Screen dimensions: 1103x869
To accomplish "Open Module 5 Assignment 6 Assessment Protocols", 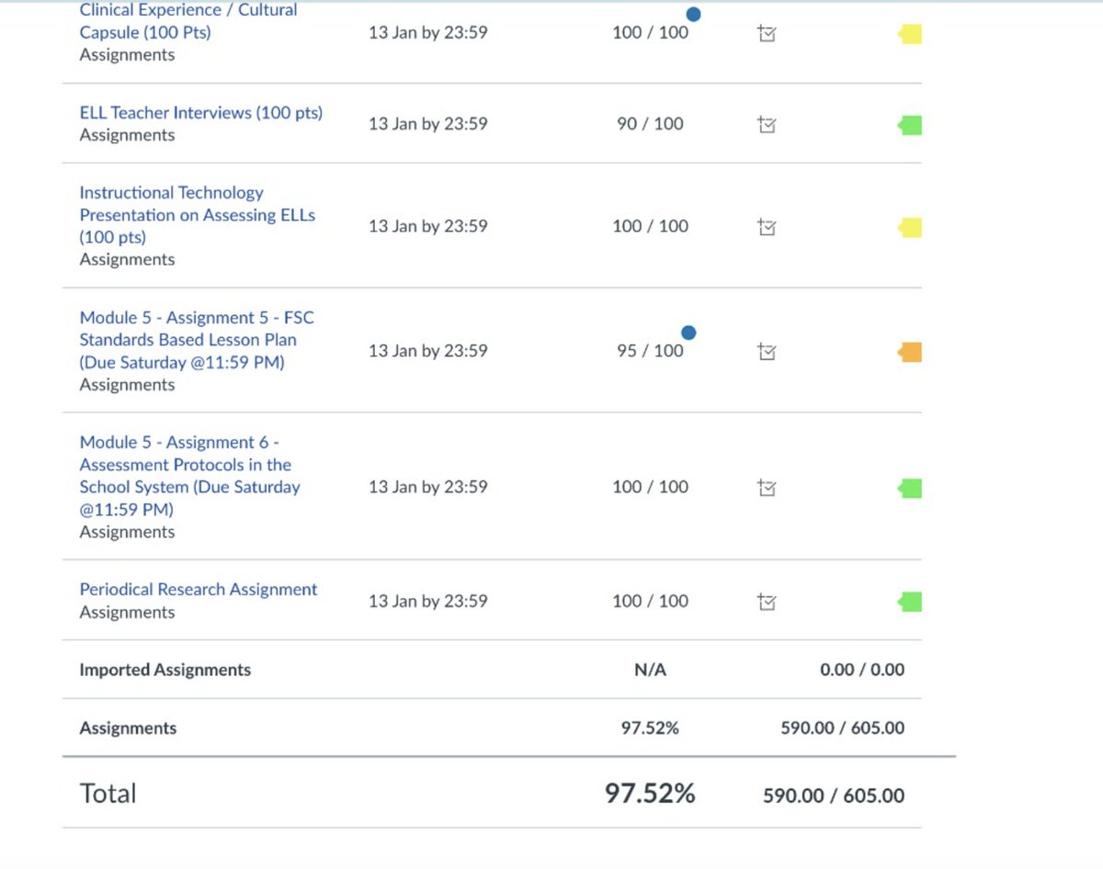I will (x=189, y=476).
